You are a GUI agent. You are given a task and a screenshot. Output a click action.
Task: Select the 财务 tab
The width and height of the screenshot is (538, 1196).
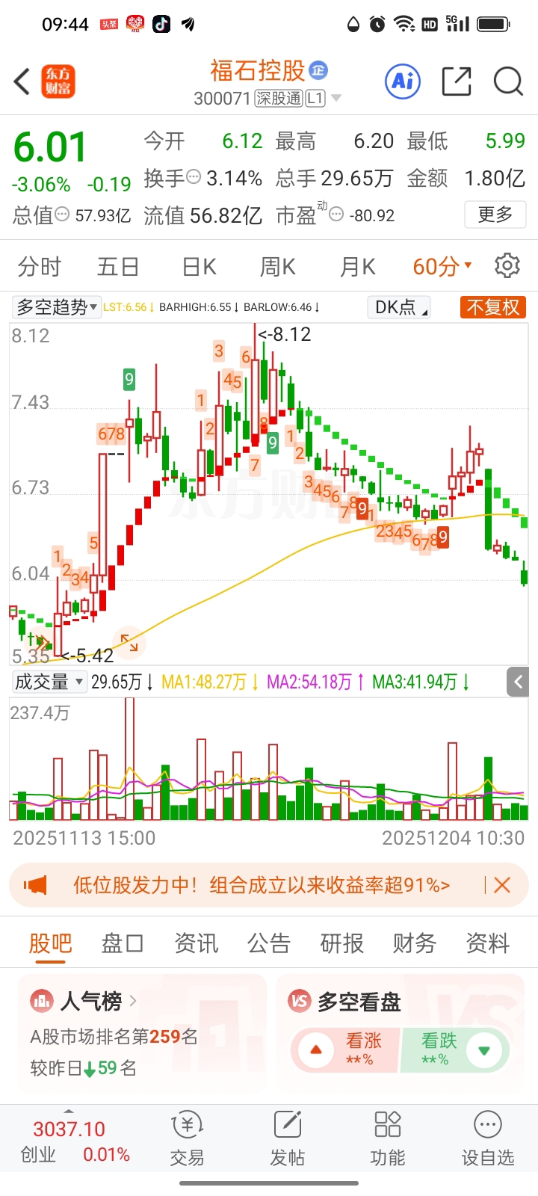pyautogui.click(x=415, y=943)
